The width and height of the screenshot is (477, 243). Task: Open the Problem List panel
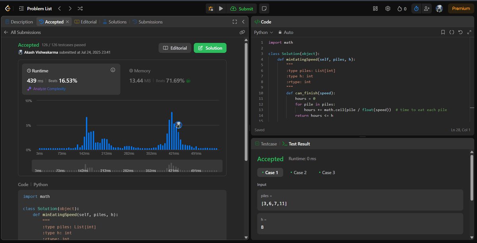pyautogui.click(x=35, y=8)
